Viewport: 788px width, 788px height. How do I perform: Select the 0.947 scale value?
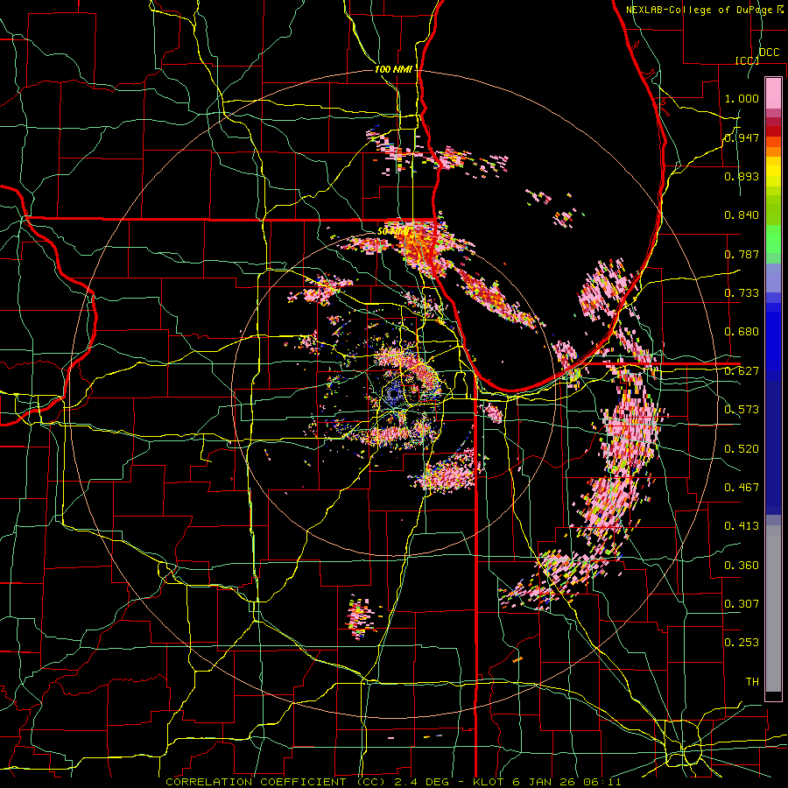[742, 137]
